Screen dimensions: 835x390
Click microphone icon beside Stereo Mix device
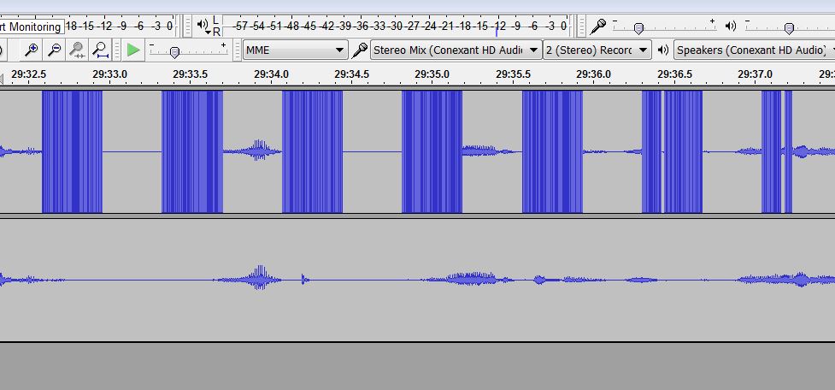(360, 50)
